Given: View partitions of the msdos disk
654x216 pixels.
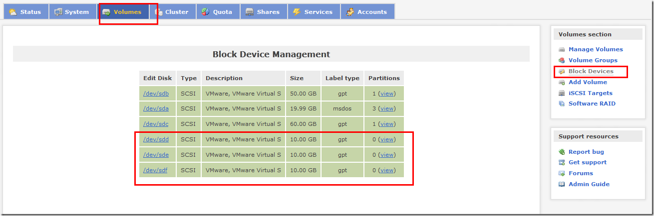Looking at the screenshot, I should 387,108.
